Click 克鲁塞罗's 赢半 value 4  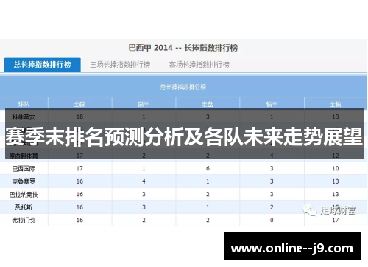click(x=144, y=181)
